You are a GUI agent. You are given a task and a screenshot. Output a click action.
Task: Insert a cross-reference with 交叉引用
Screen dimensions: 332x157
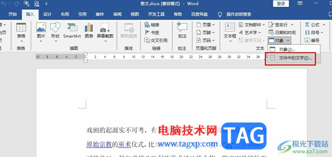click(156, 40)
